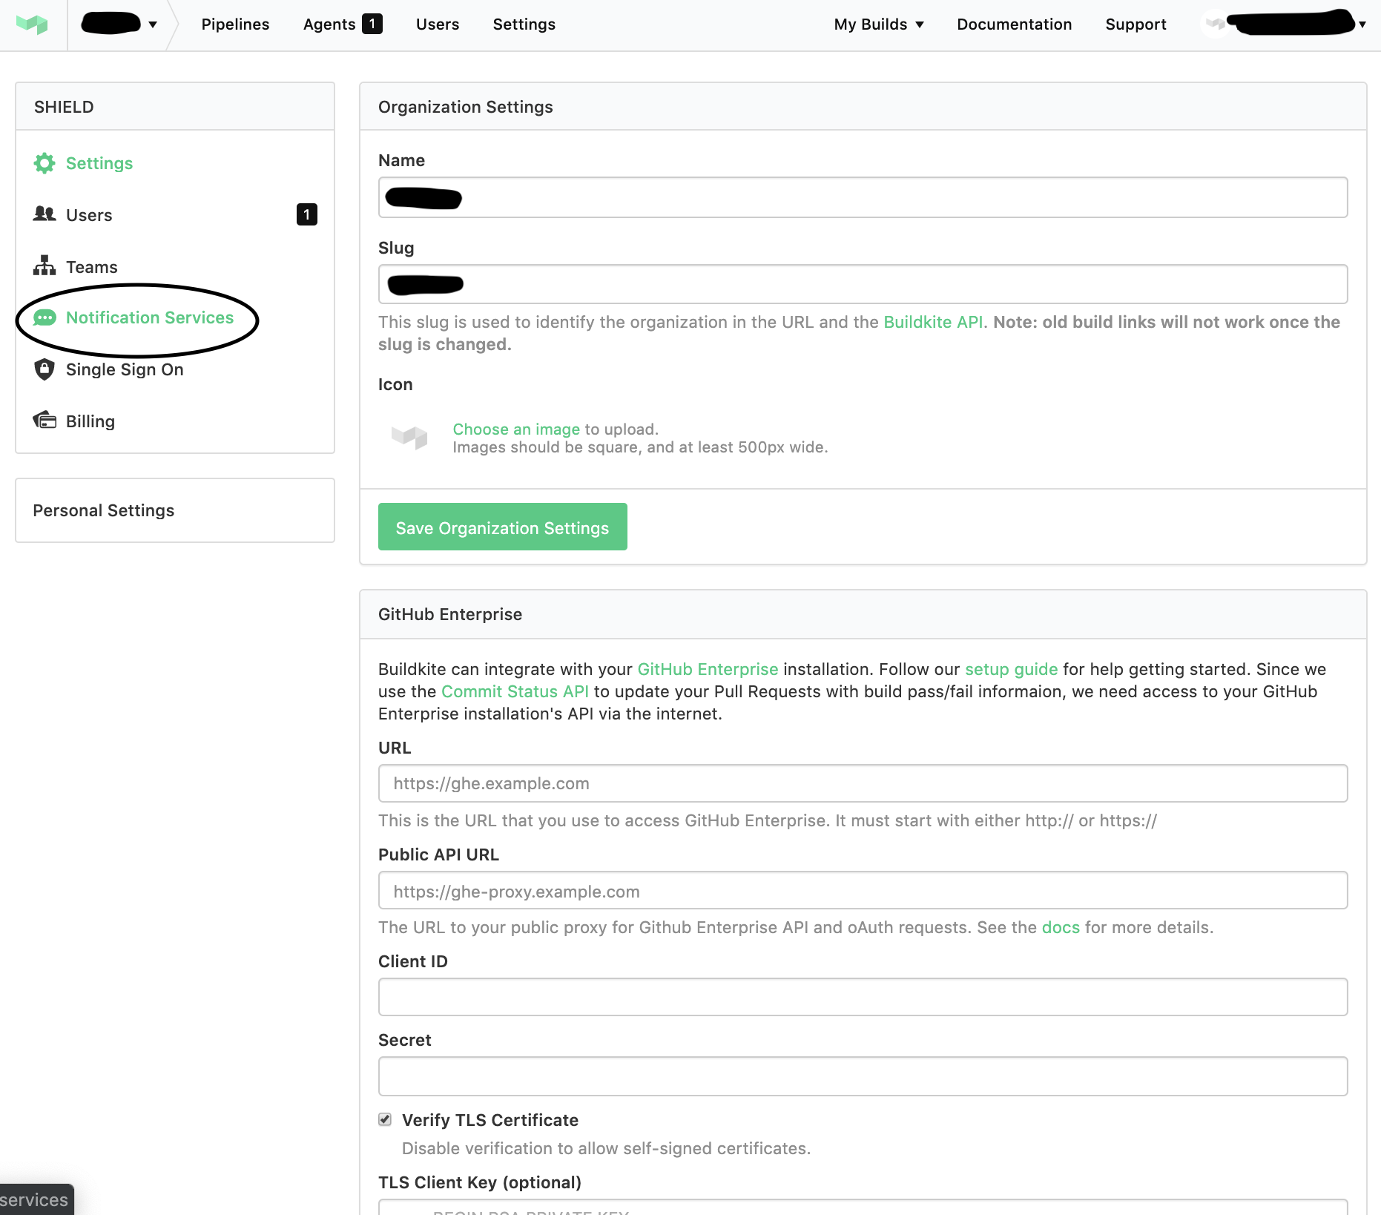The height and width of the screenshot is (1215, 1381).
Task: Click the SHIELD organization header
Action: [x=64, y=107]
